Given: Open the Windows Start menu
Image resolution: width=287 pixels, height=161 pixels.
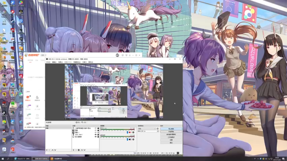Looking at the screenshot, I should [x=3, y=159].
